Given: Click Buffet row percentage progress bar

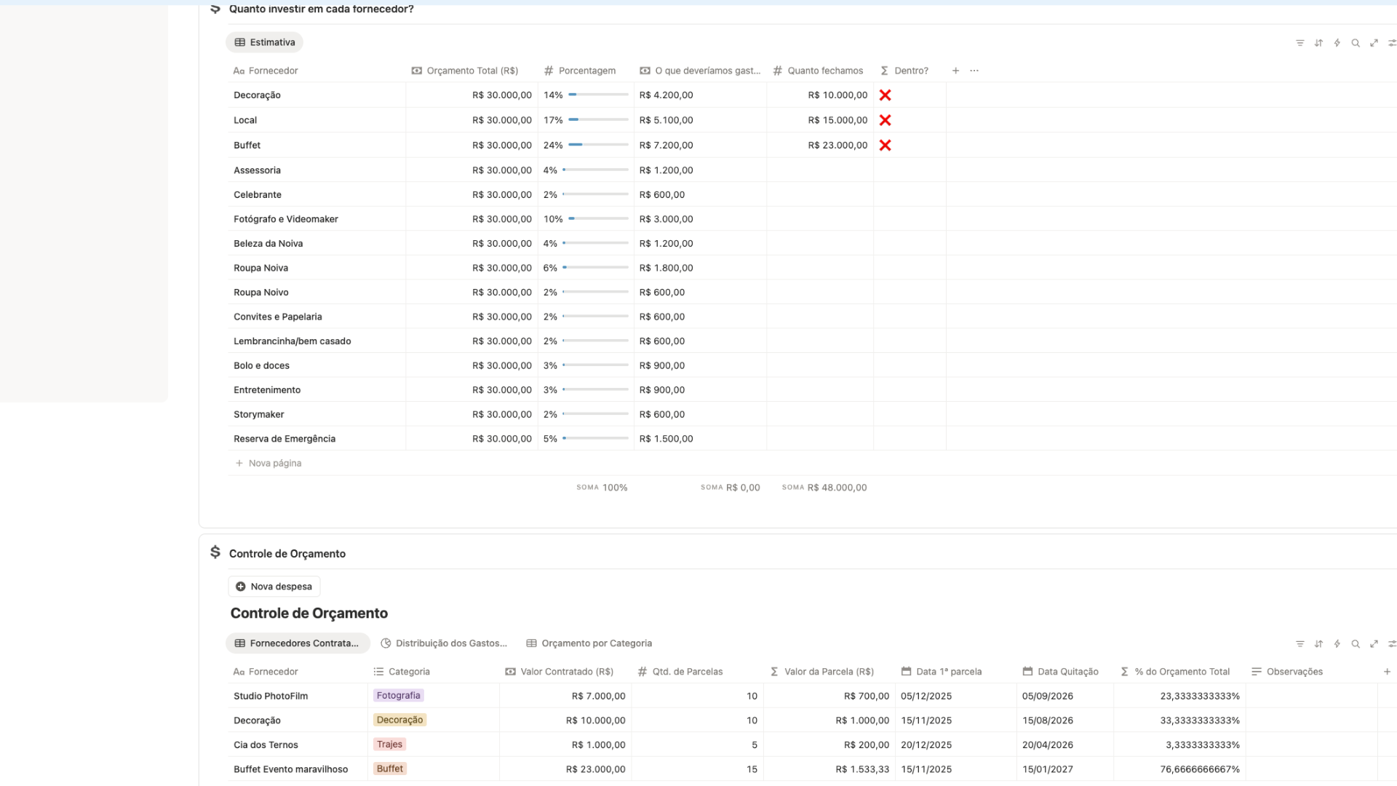Looking at the screenshot, I should [x=598, y=145].
